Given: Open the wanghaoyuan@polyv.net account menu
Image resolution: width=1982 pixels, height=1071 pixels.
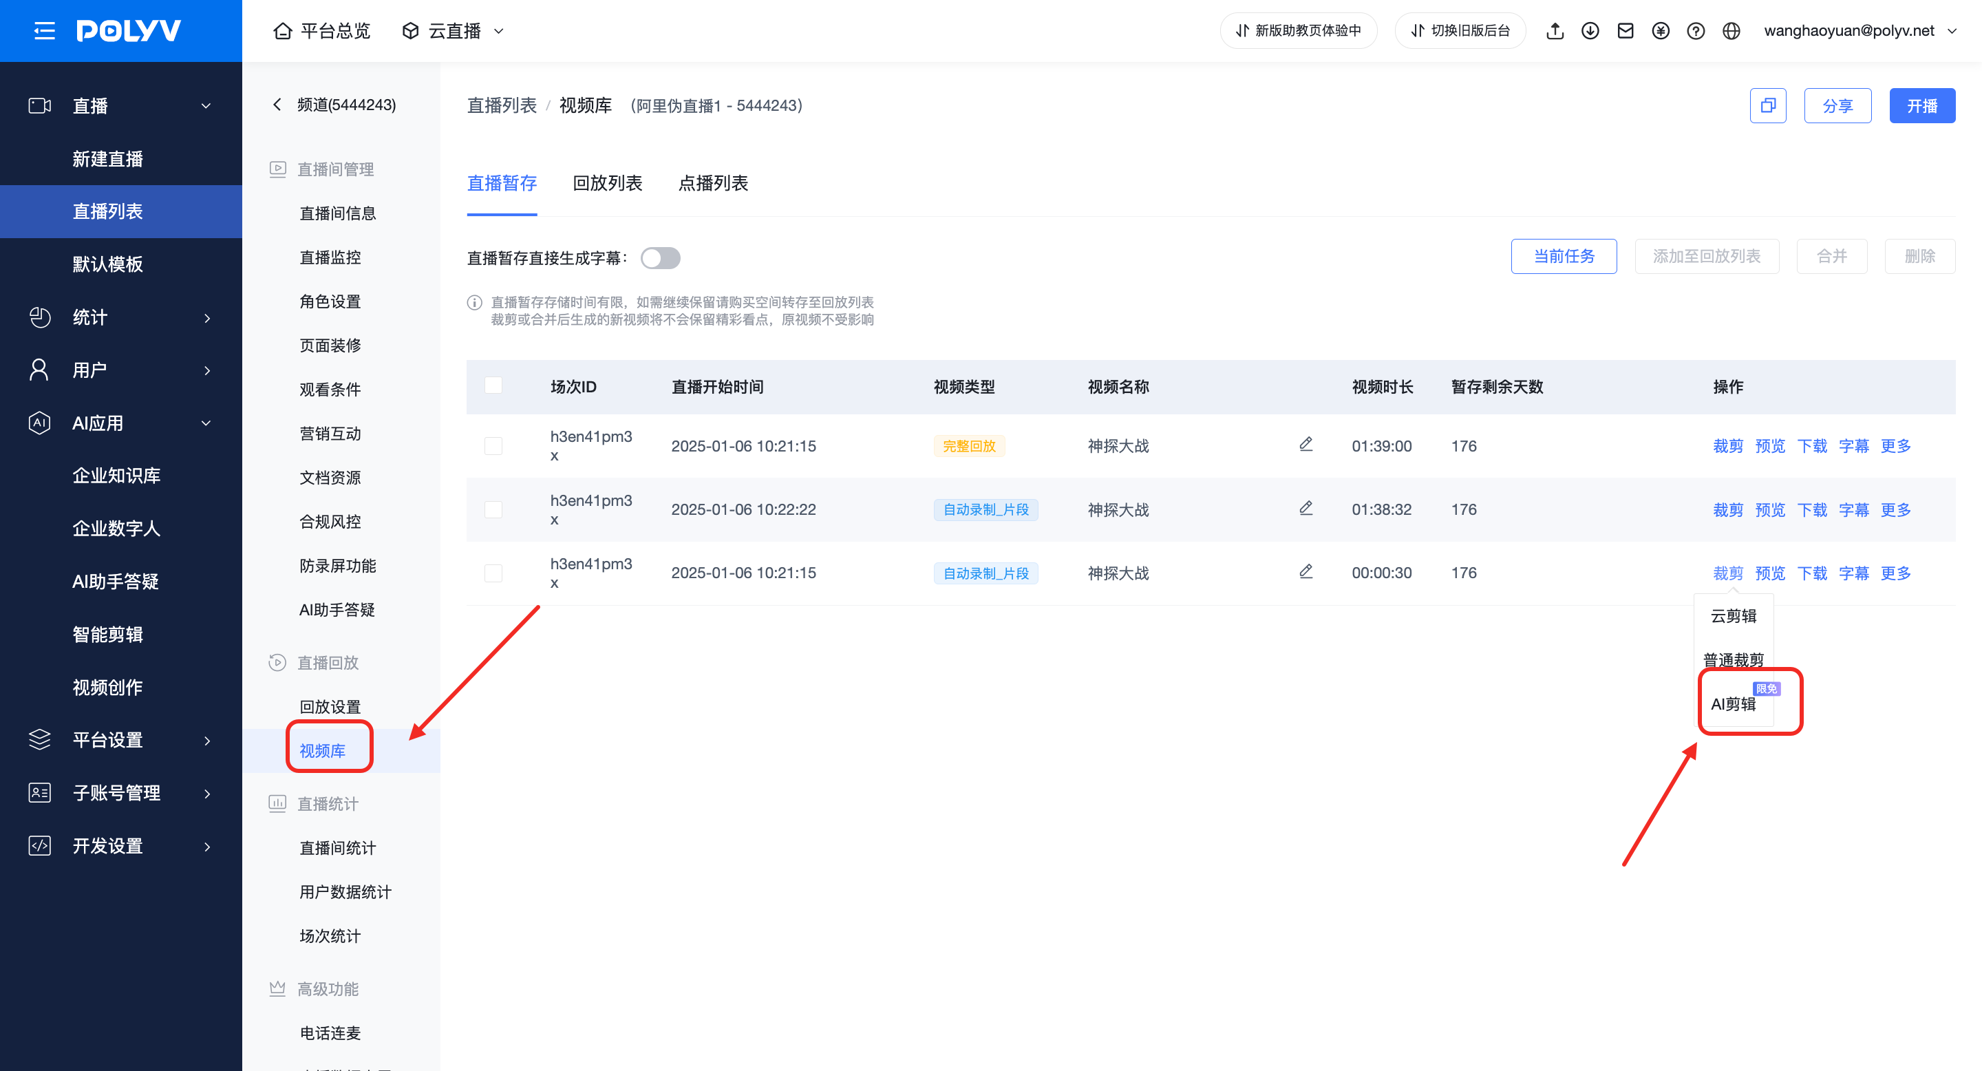Looking at the screenshot, I should click(1860, 31).
